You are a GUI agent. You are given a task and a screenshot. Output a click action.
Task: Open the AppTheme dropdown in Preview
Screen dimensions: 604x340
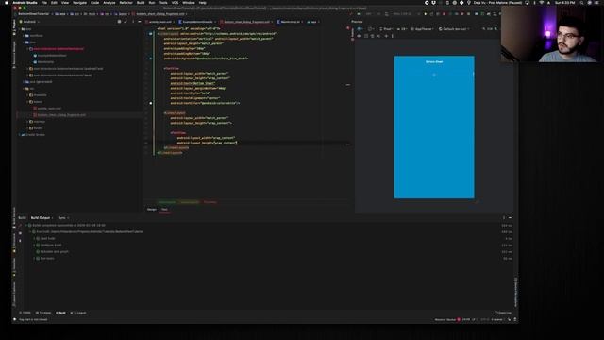click(422, 29)
